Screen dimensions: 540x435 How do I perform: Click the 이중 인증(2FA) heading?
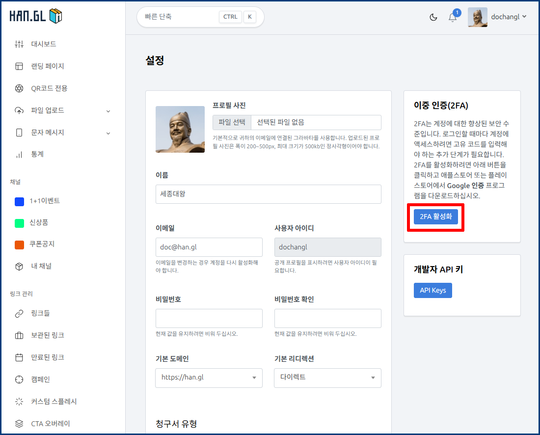tap(441, 106)
